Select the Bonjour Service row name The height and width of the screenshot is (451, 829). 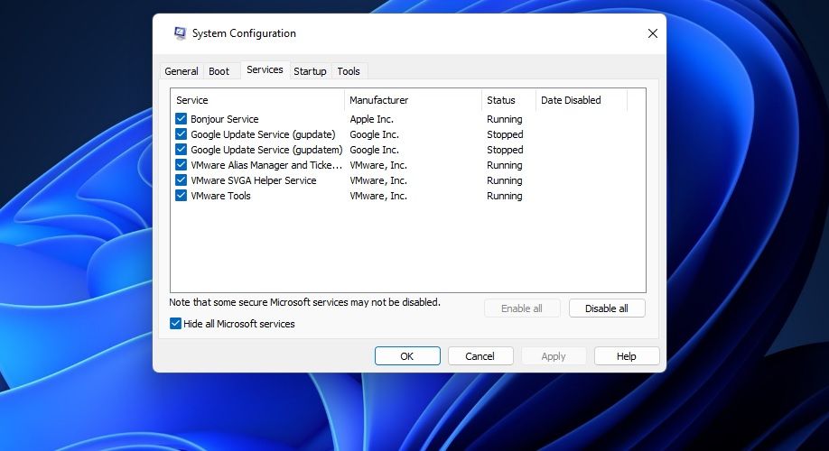point(225,119)
